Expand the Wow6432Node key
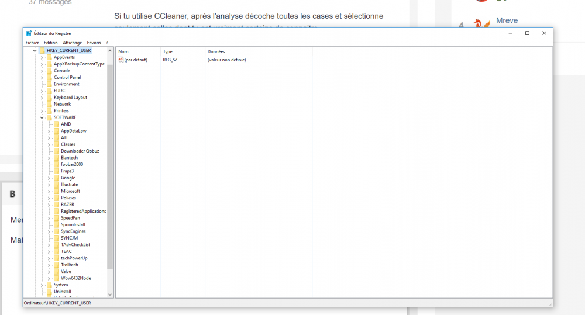 pos(49,278)
